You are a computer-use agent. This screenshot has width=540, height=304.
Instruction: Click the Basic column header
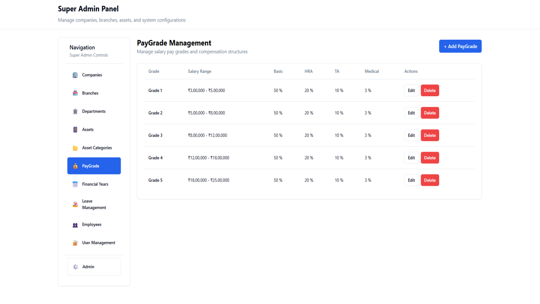(278, 71)
